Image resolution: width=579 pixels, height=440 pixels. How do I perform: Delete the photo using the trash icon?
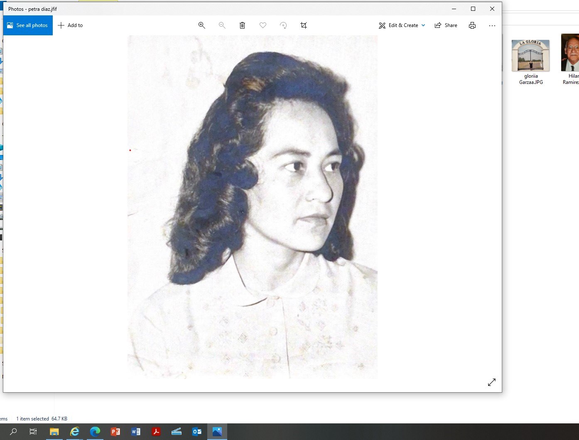(242, 25)
